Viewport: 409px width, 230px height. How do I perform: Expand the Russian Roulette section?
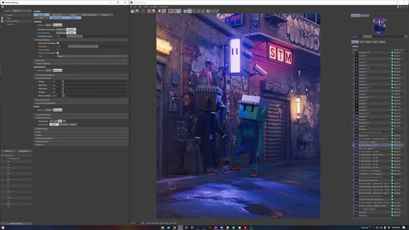click(81, 100)
